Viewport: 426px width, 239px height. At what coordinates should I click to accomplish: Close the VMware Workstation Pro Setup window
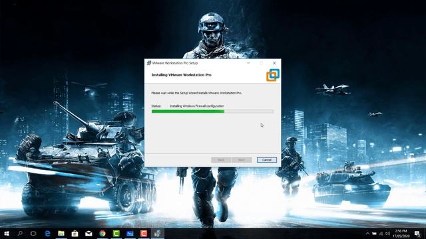click(274, 63)
